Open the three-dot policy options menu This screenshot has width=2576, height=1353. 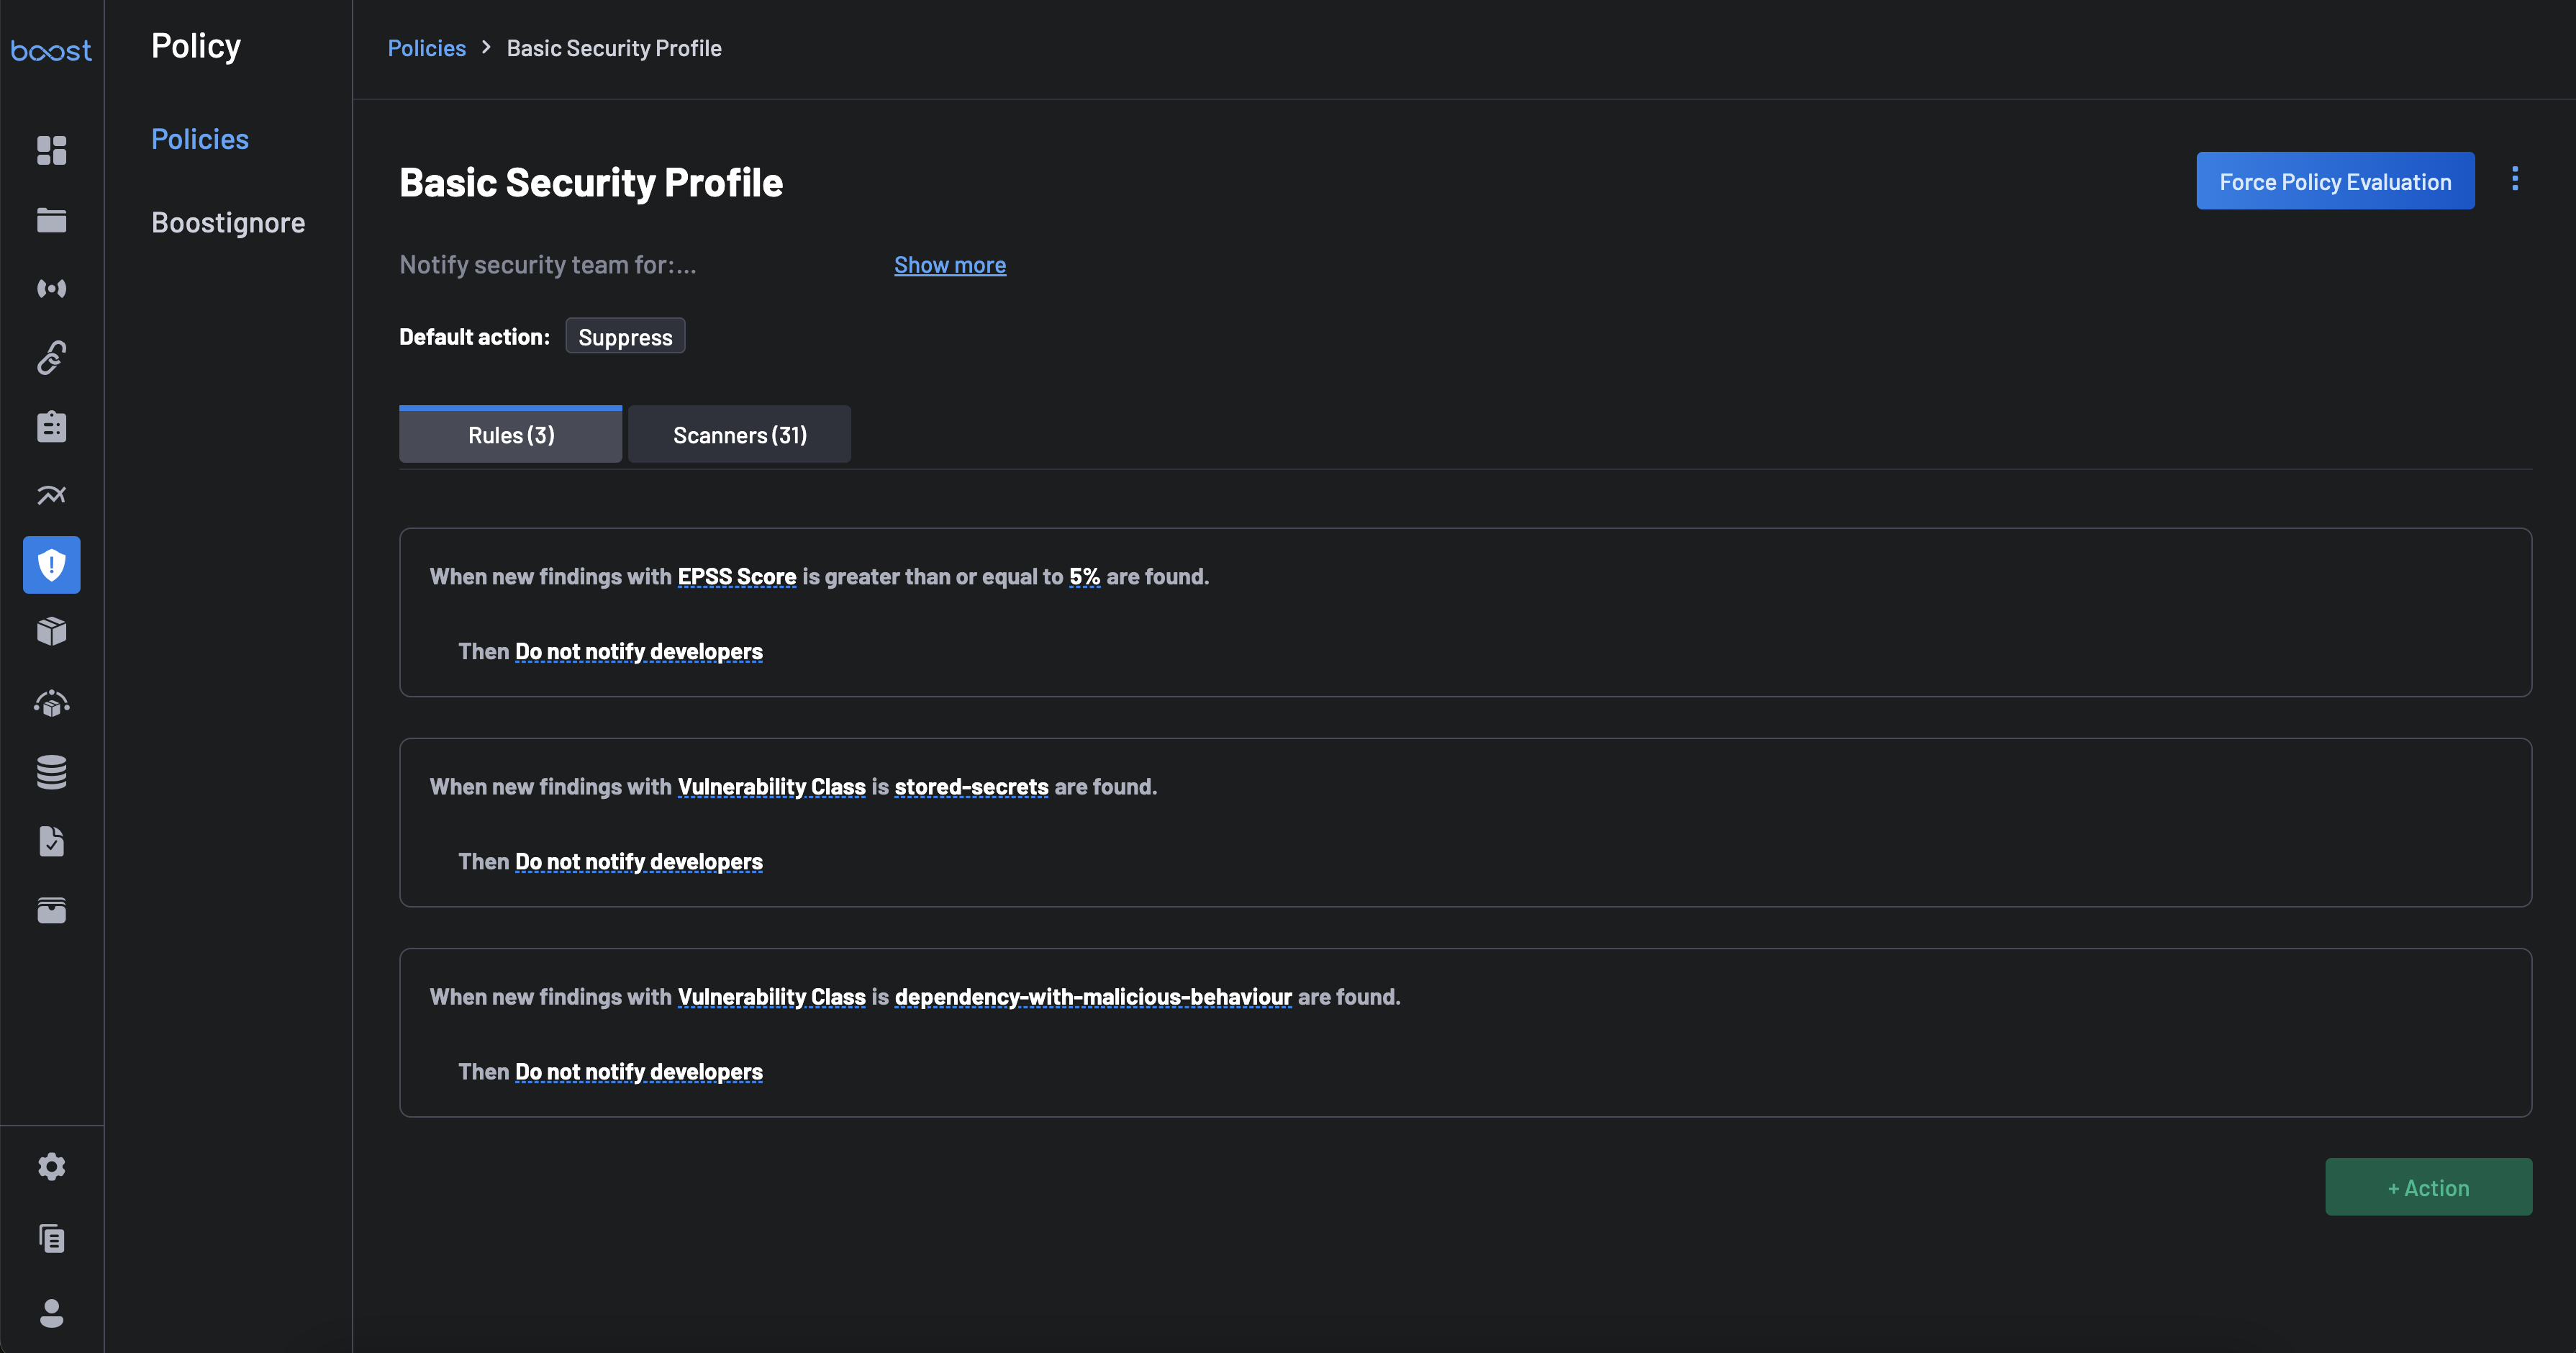point(2515,179)
